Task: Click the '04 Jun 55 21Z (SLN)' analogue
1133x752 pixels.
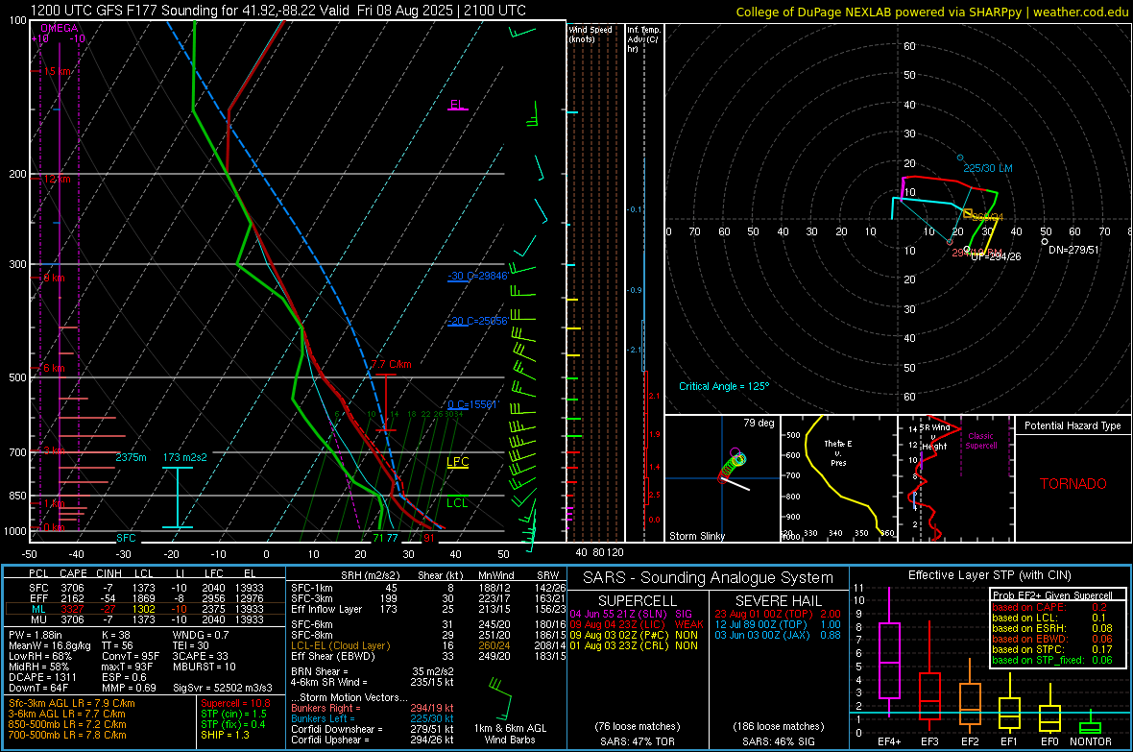Action: point(617,613)
